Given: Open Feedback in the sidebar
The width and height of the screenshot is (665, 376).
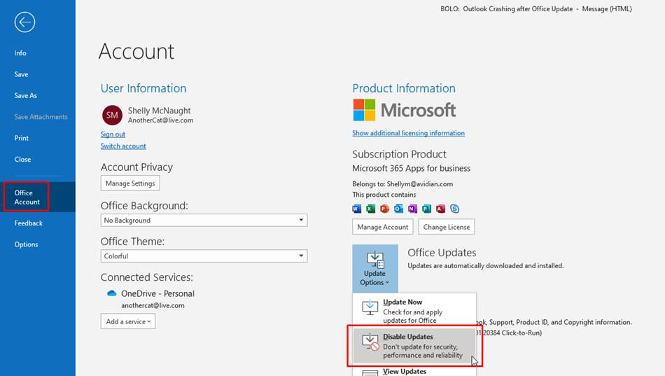Looking at the screenshot, I should pos(29,223).
